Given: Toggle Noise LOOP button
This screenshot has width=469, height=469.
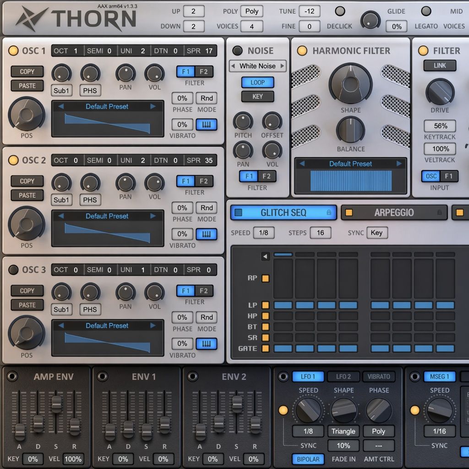Looking at the screenshot, I should (257, 82).
